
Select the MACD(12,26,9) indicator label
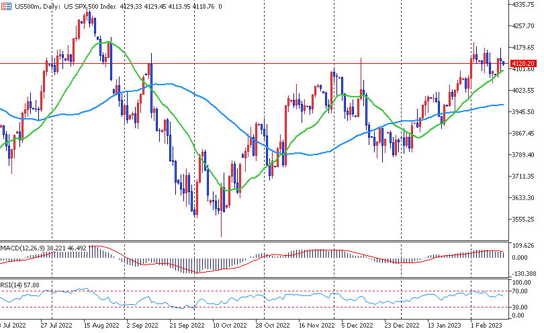point(23,248)
